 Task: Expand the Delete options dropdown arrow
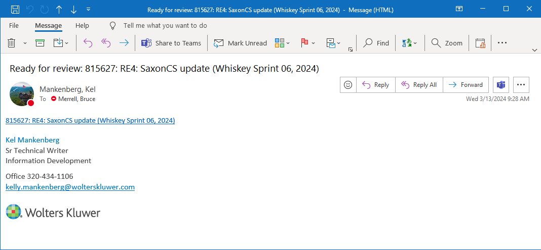[x=25, y=43]
